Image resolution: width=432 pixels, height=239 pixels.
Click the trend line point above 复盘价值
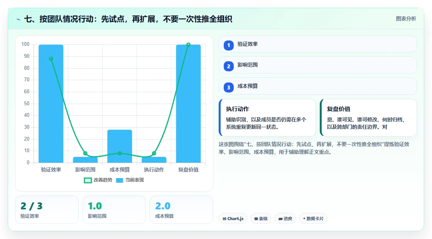(189, 45)
